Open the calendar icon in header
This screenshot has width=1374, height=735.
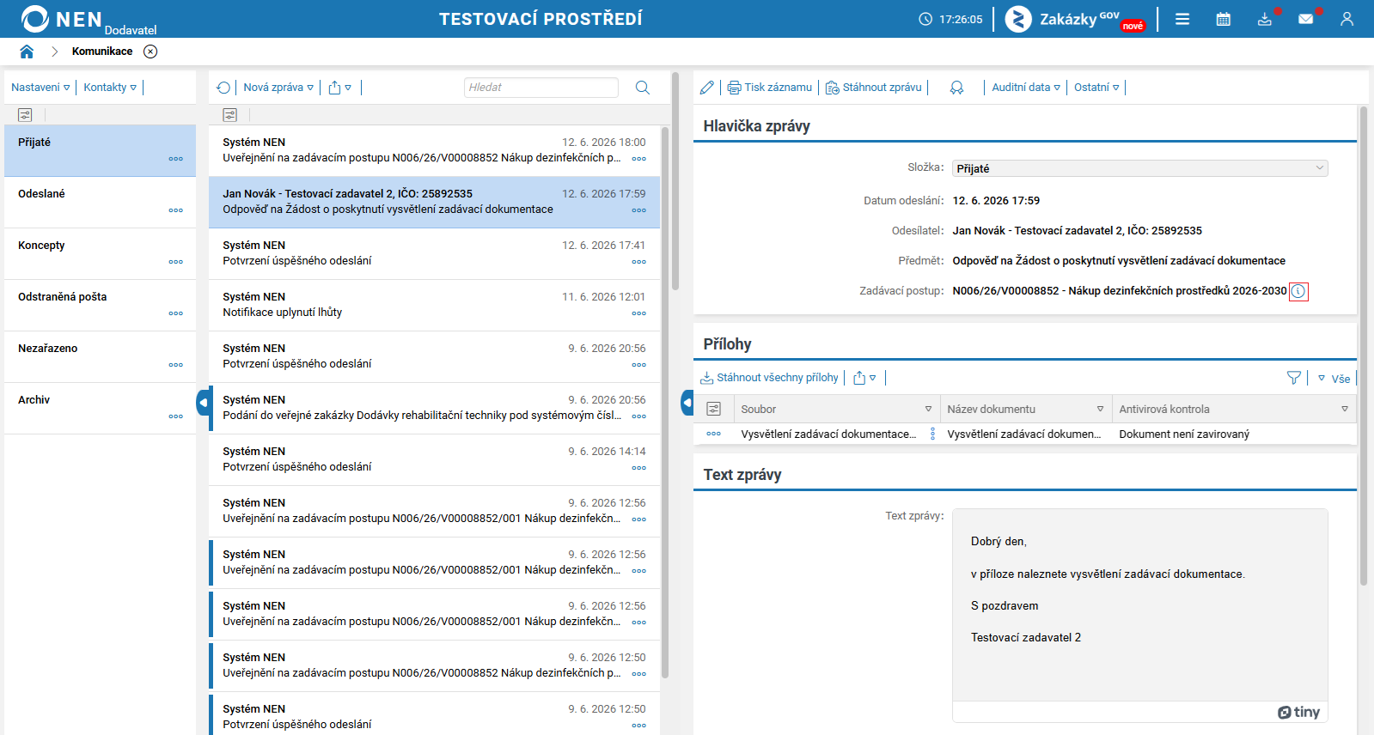(1224, 19)
